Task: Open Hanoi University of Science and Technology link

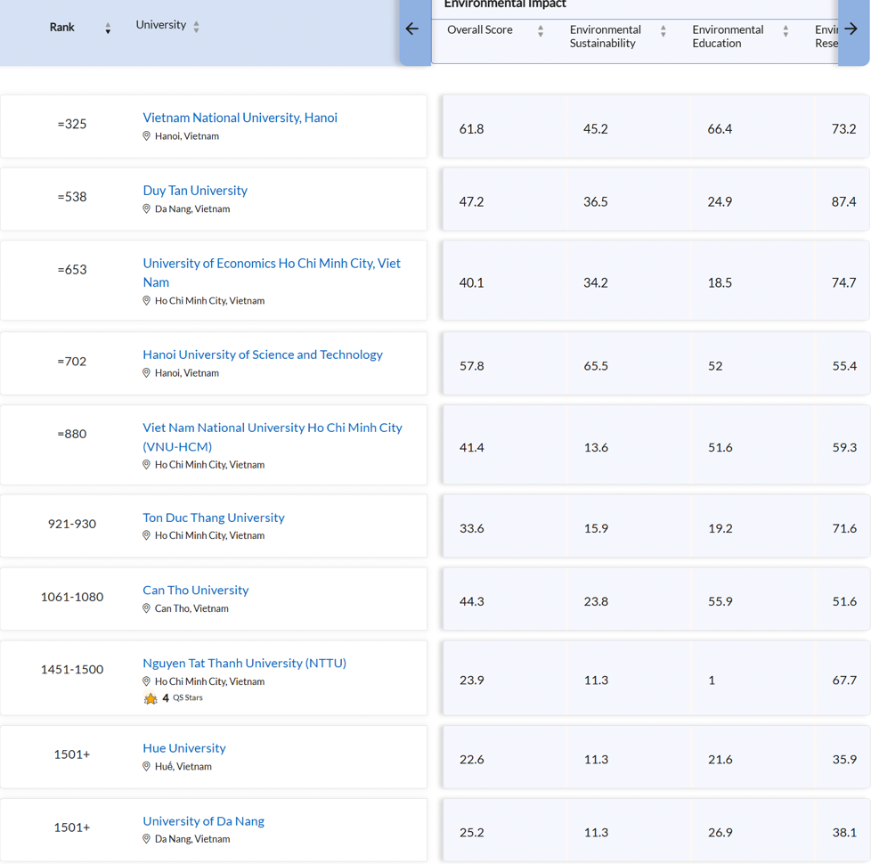Action: (x=263, y=355)
